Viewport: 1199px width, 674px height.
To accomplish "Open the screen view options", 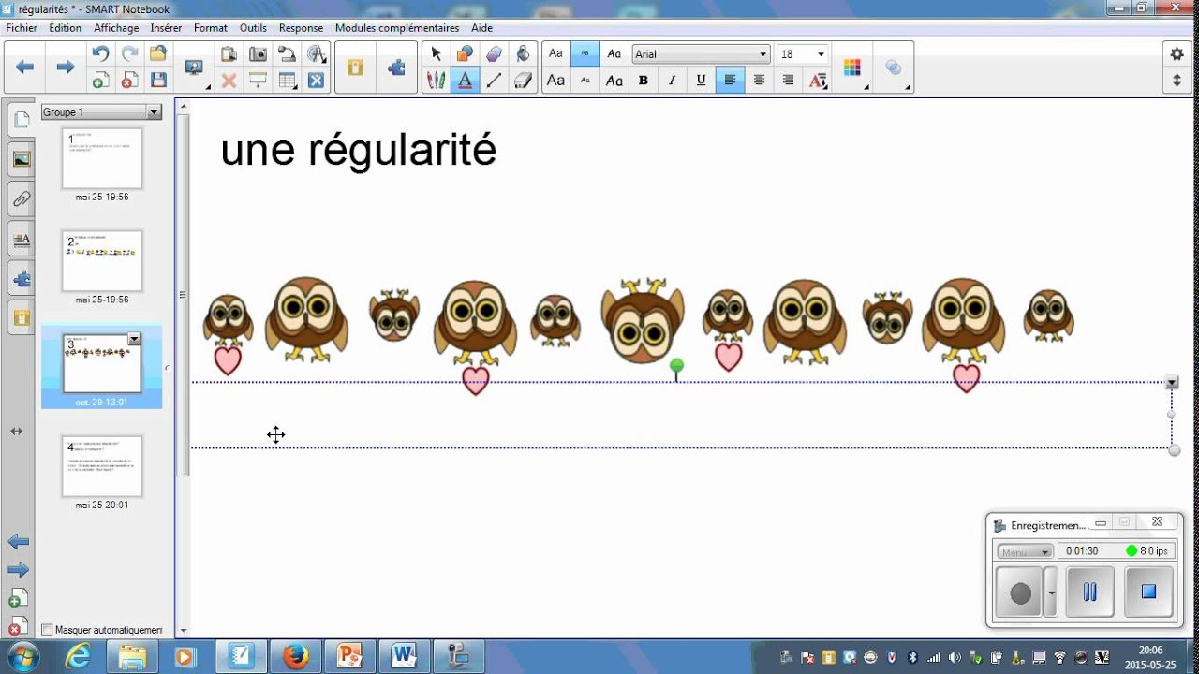I will pyautogui.click(x=195, y=67).
